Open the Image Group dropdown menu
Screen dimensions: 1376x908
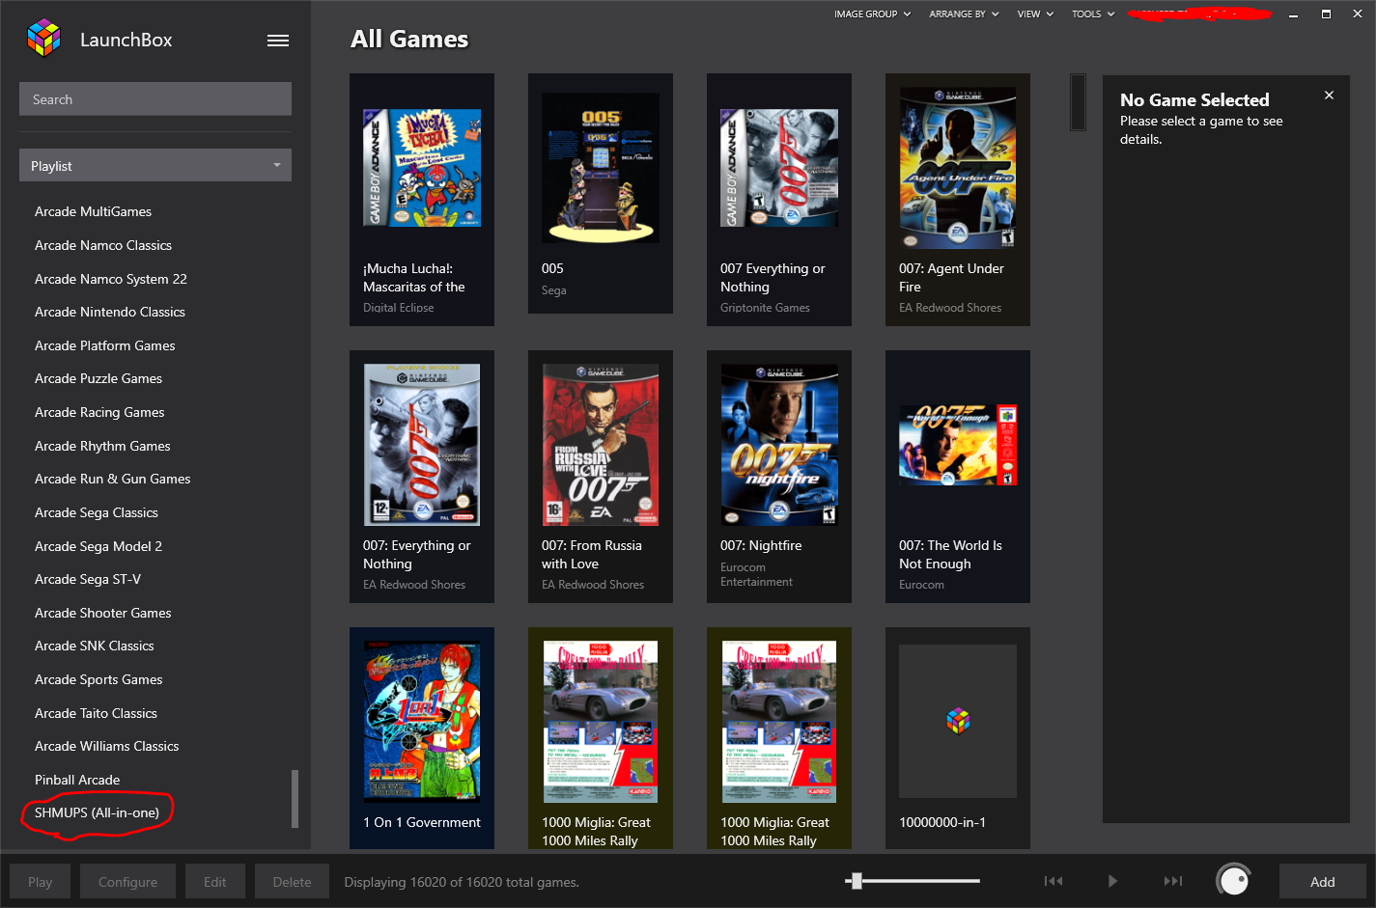(x=872, y=14)
